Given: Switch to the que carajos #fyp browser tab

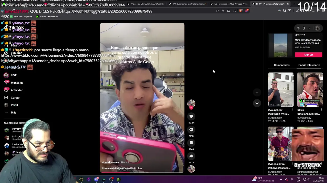Looking at the screenshot, I should click(229, 4).
